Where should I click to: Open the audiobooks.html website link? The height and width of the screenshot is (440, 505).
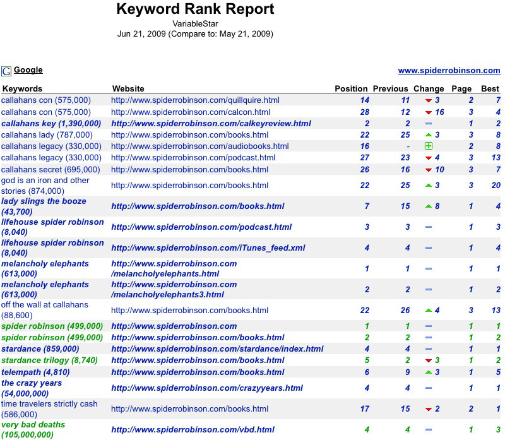pyautogui.click(x=199, y=146)
